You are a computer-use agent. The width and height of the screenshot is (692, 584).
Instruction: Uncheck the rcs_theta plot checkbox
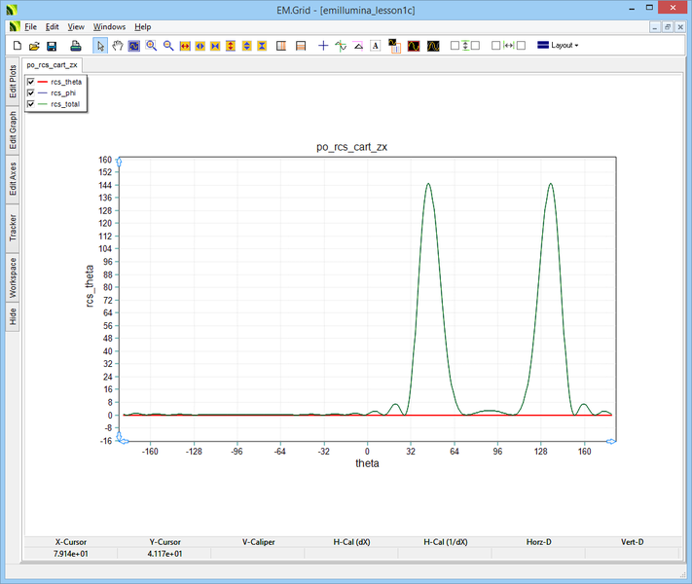(x=32, y=82)
